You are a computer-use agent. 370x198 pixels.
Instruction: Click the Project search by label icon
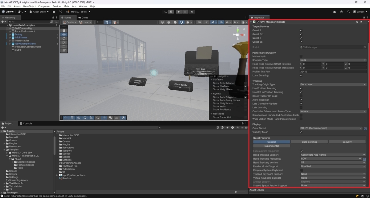click(x=227, y=127)
